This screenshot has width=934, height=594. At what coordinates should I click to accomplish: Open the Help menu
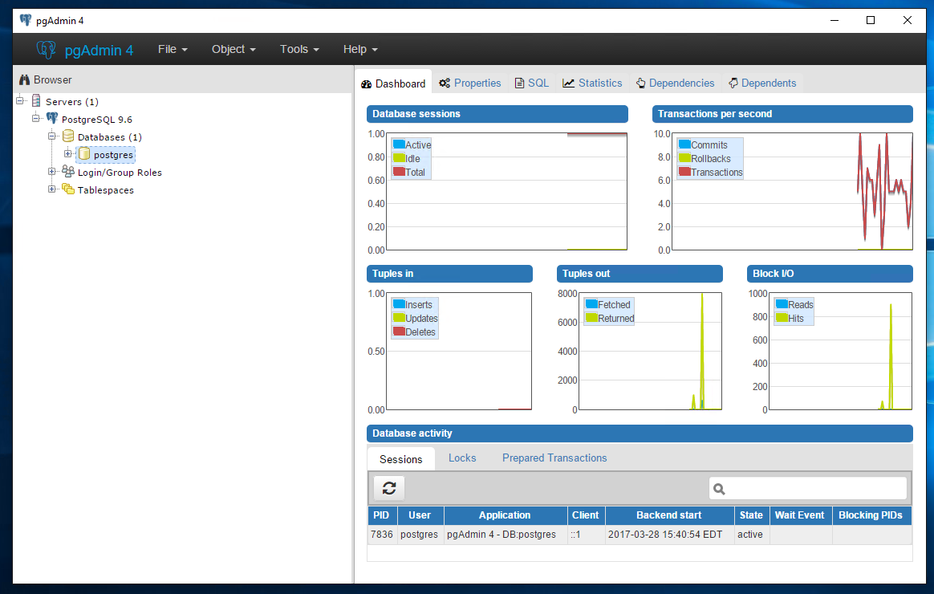point(360,50)
